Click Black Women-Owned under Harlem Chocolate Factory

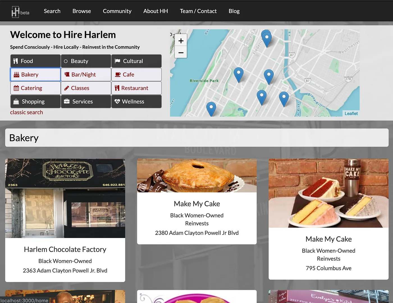(x=65, y=261)
